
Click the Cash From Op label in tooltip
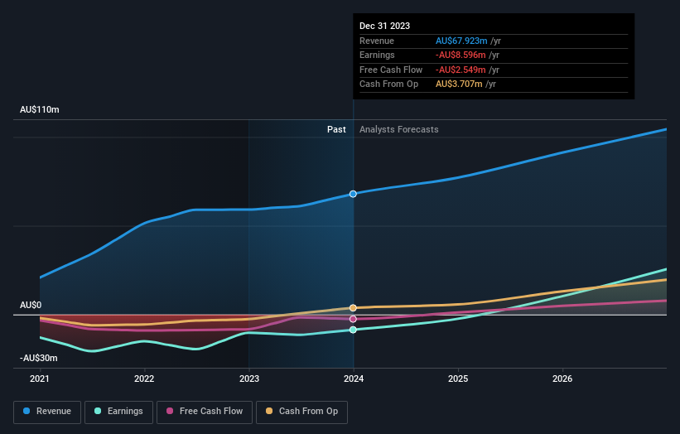(389, 84)
